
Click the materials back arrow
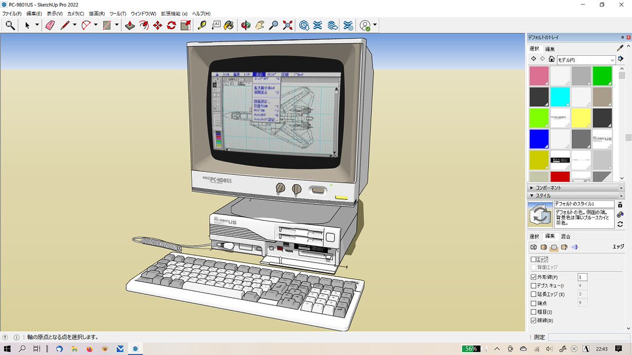point(534,59)
